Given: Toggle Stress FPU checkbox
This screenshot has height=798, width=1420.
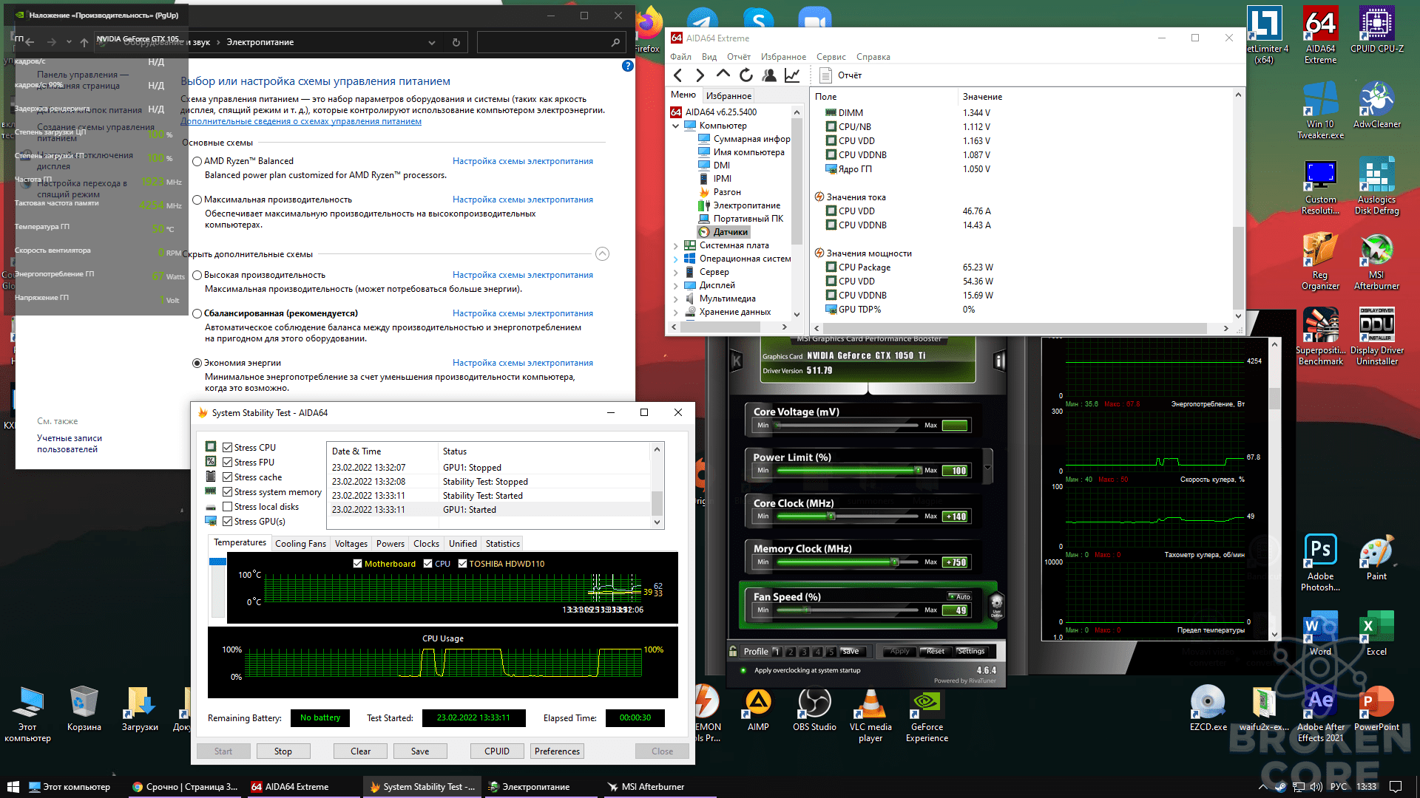Looking at the screenshot, I should click(227, 462).
